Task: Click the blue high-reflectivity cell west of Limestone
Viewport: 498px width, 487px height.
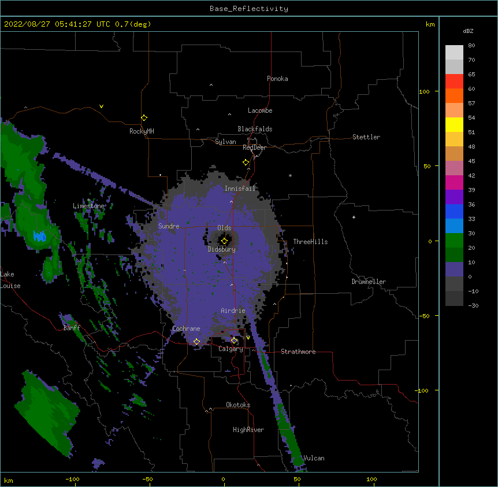Action: [x=39, y=237]
